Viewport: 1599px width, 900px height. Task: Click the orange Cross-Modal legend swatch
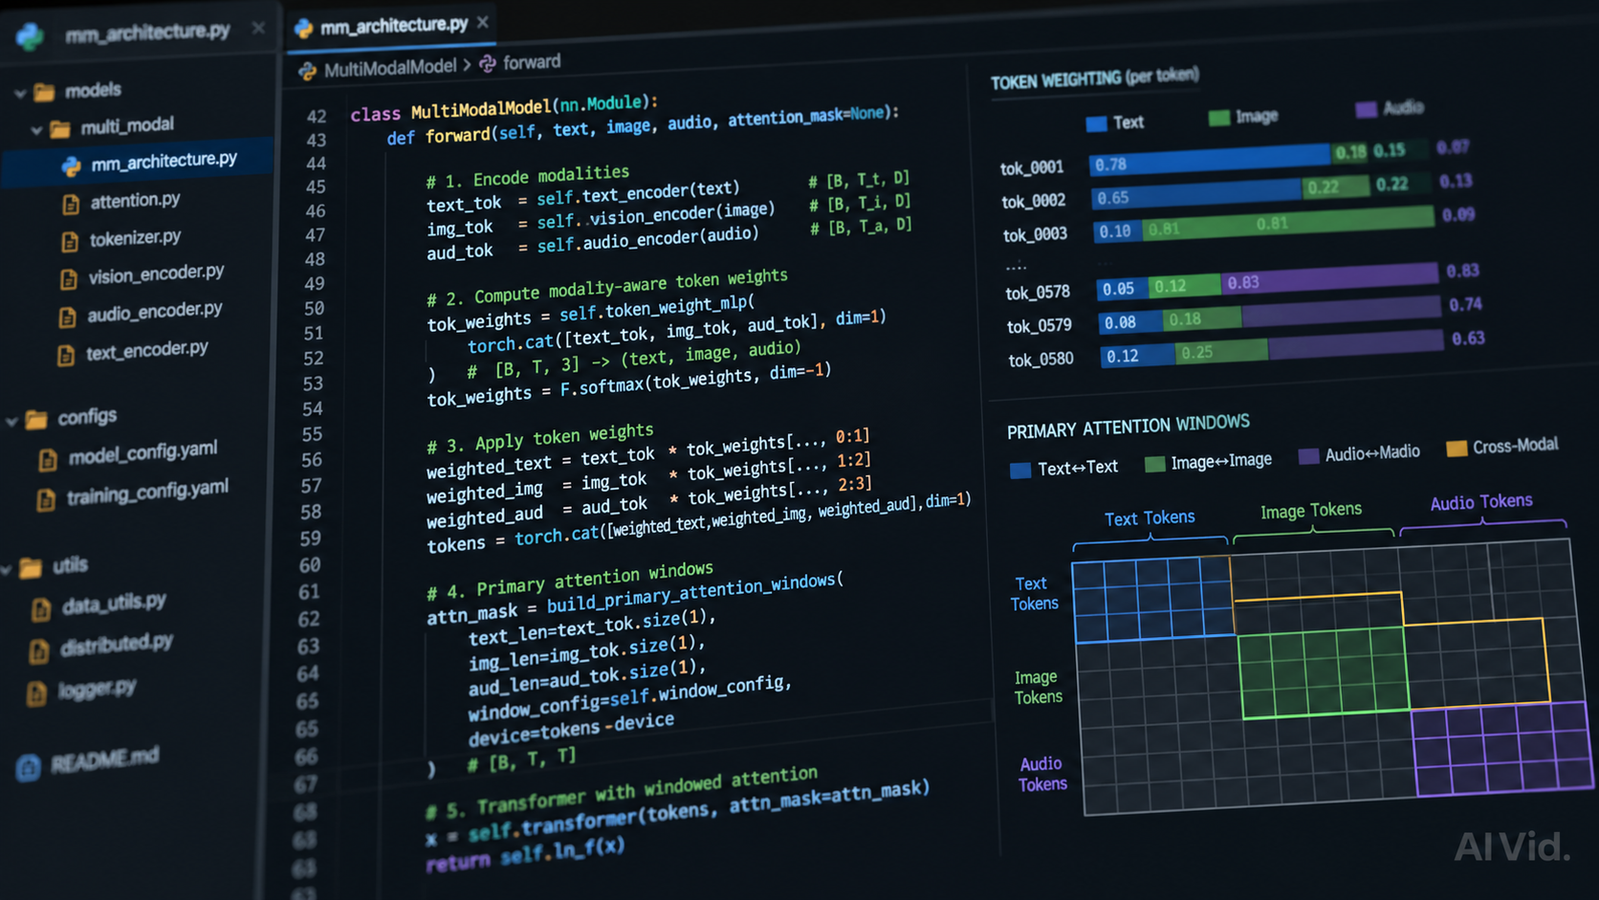[x=1457, y=449]
